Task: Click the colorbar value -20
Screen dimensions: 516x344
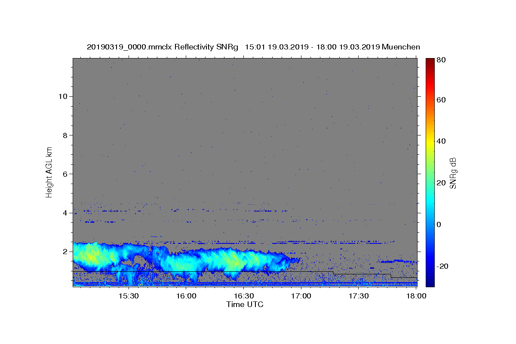Action: click(x=443, y=266)
